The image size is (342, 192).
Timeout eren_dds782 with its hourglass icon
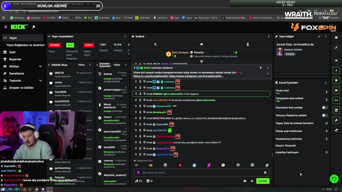click(x=140, y=100)
